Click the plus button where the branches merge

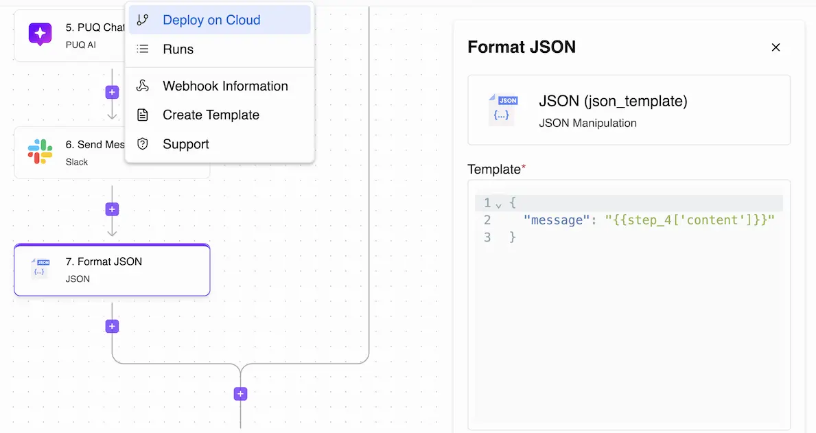[240, 394]
